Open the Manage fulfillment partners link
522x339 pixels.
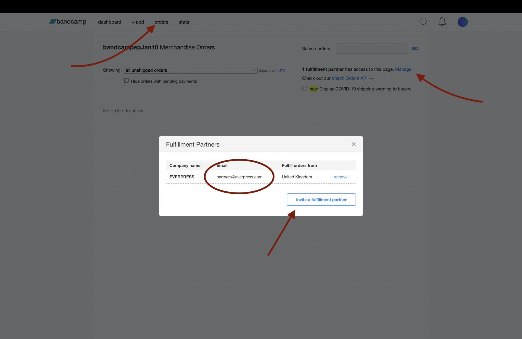click(x=403, y=69)
